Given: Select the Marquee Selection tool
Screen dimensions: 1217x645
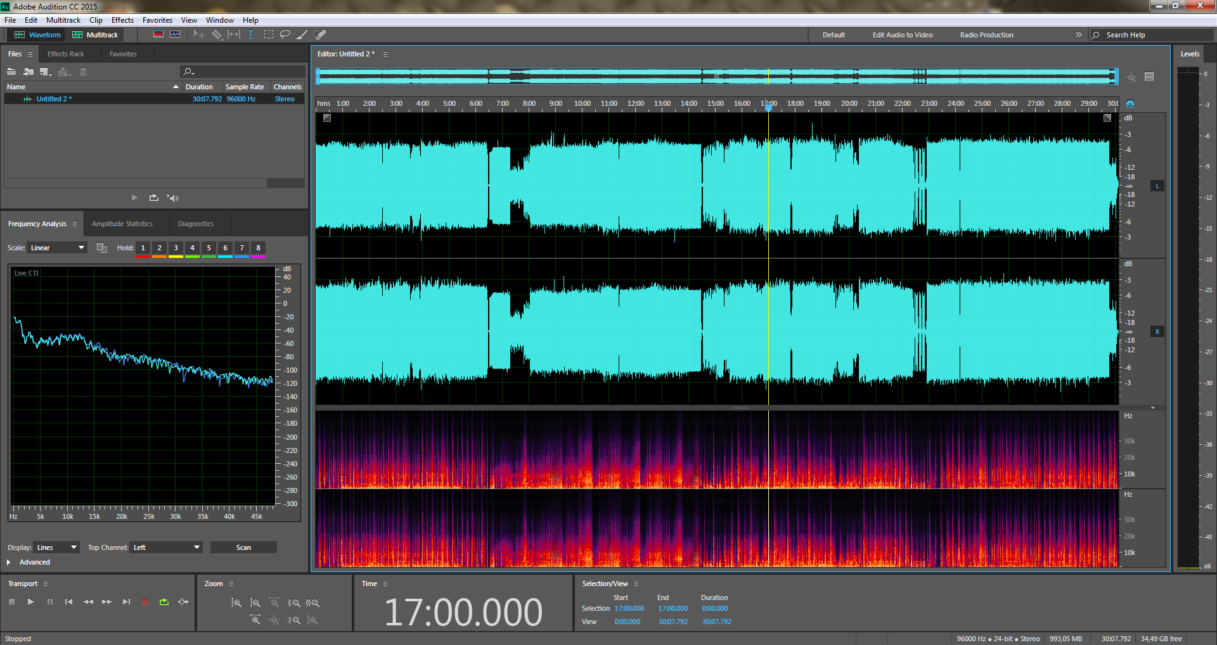Looking at the screenshot, I should [x=269, y=34].
